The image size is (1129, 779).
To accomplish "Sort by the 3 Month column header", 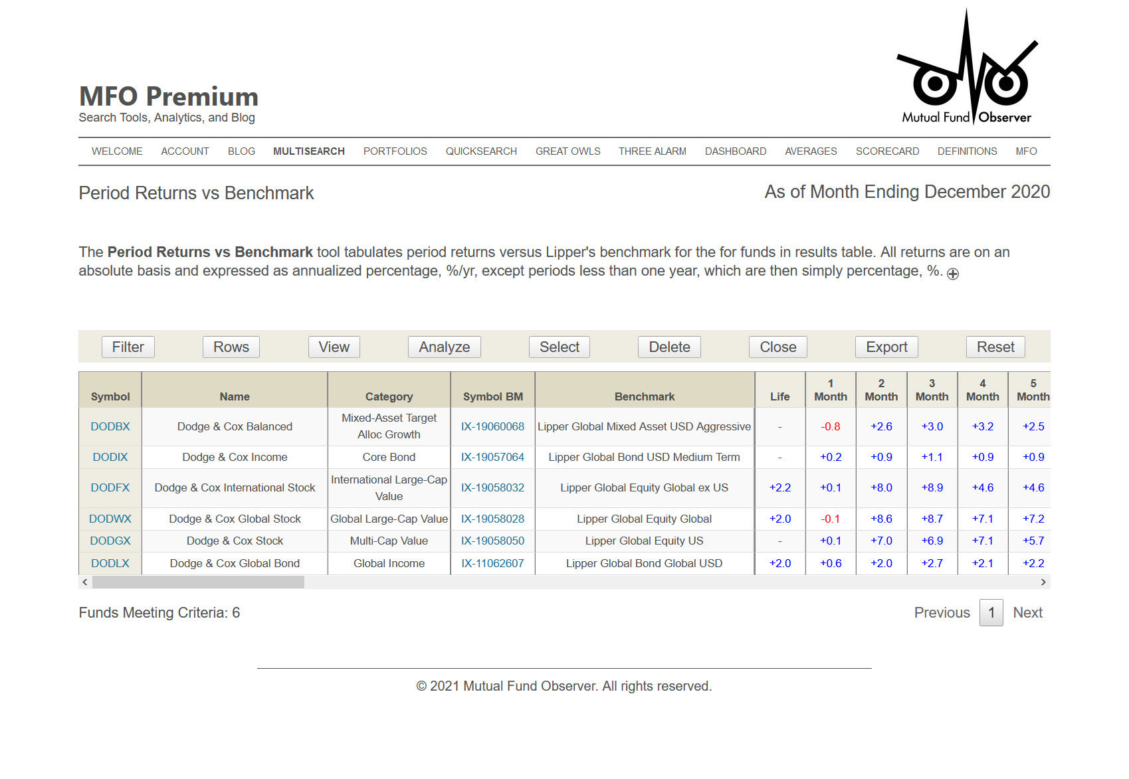I will (x=932, y=390).
